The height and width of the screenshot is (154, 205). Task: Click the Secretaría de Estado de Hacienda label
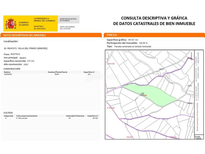click(68, 20)
